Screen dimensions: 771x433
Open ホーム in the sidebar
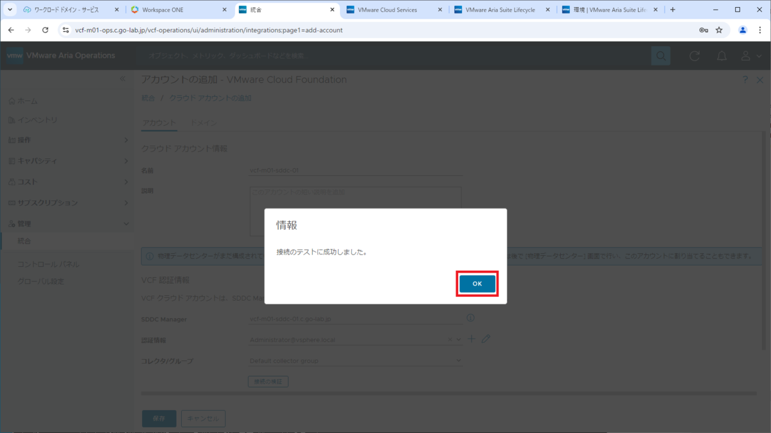coord(23,101)
